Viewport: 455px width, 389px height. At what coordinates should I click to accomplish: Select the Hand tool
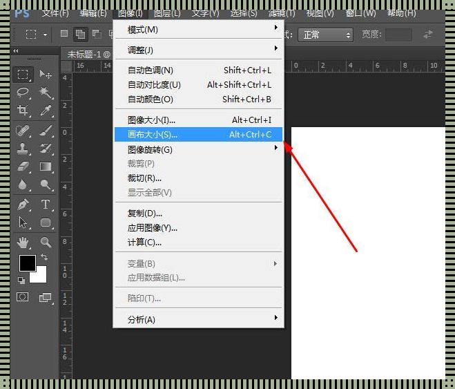[23, 242]
